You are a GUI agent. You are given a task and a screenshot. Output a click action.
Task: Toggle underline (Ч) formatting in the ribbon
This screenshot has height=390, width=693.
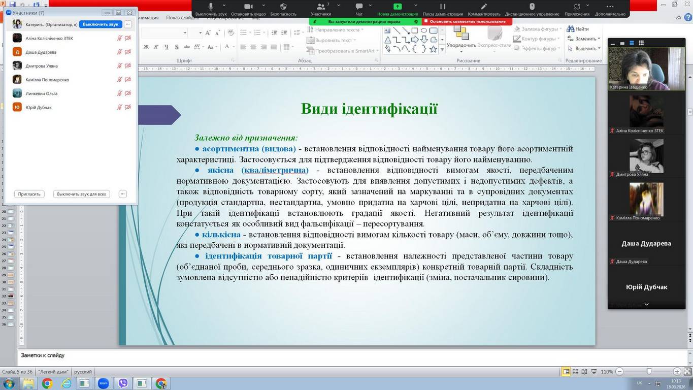166,47
